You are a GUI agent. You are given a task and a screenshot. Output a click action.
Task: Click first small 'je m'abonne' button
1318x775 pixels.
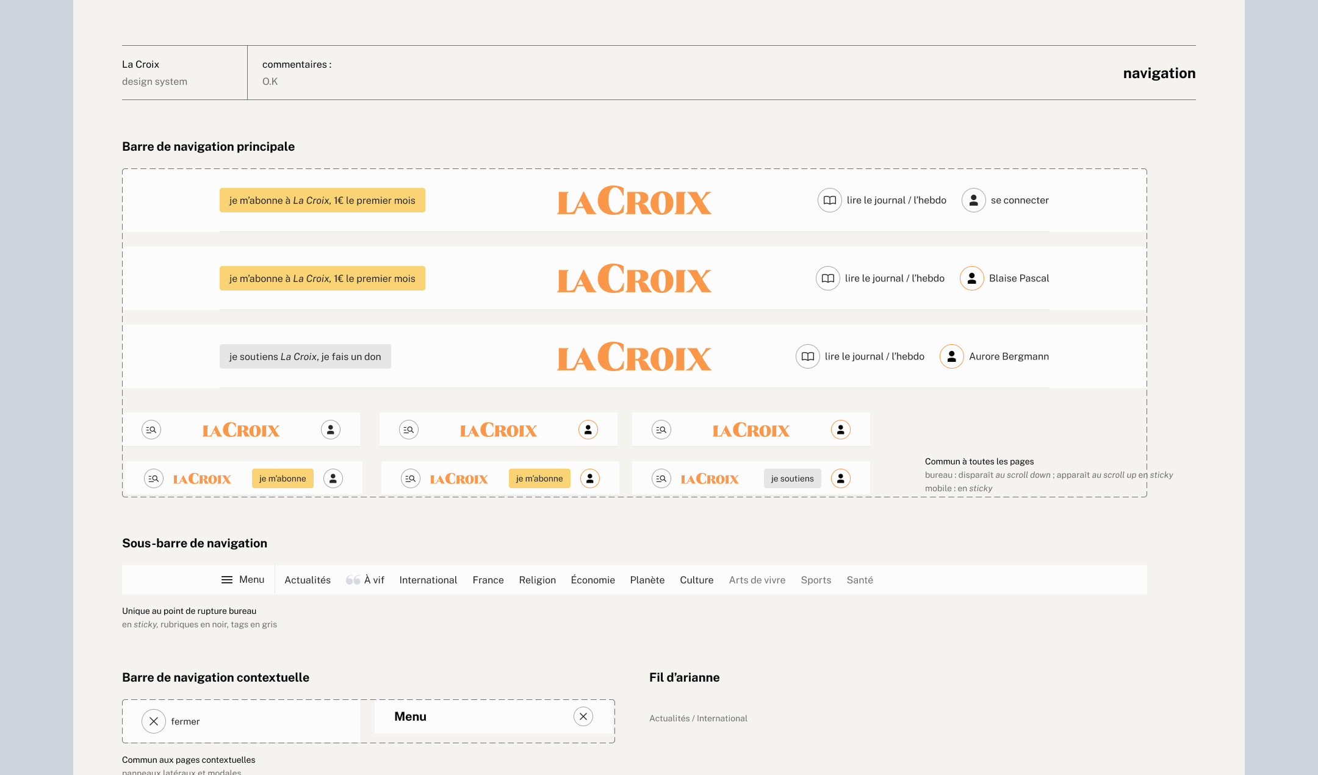tap(283, 478)
